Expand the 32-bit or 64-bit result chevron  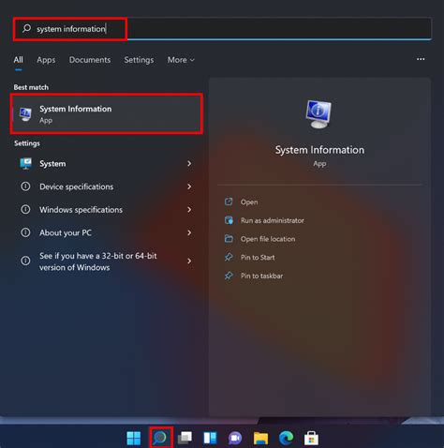pyautogui.click(x=189, y=261)
